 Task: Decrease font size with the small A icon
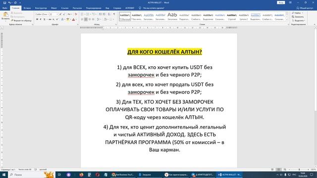tap(64, 14)
